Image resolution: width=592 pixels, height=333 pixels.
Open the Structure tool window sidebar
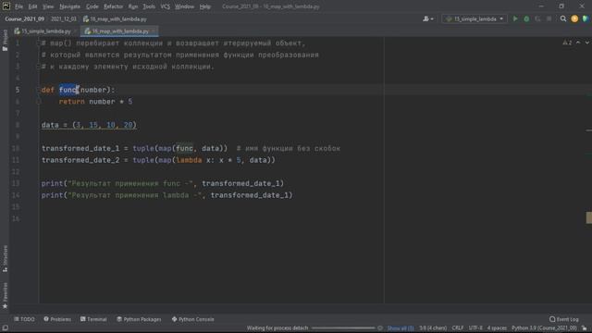(x=5, y=259)
